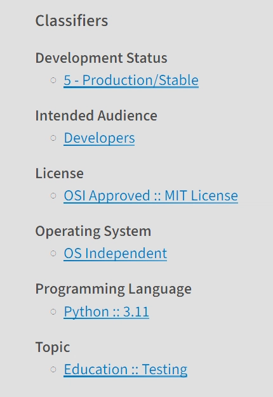
Task: Click the bullet before Education :: Testing
Action: pyautogui.click(x=53, y=369)
